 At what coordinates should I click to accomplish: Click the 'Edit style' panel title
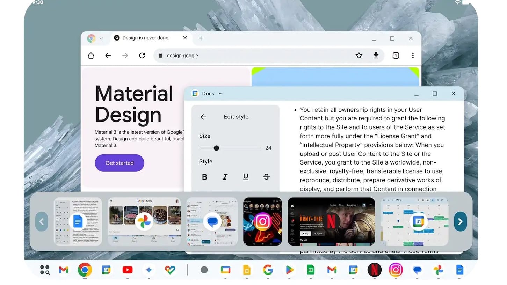[236, 117]
